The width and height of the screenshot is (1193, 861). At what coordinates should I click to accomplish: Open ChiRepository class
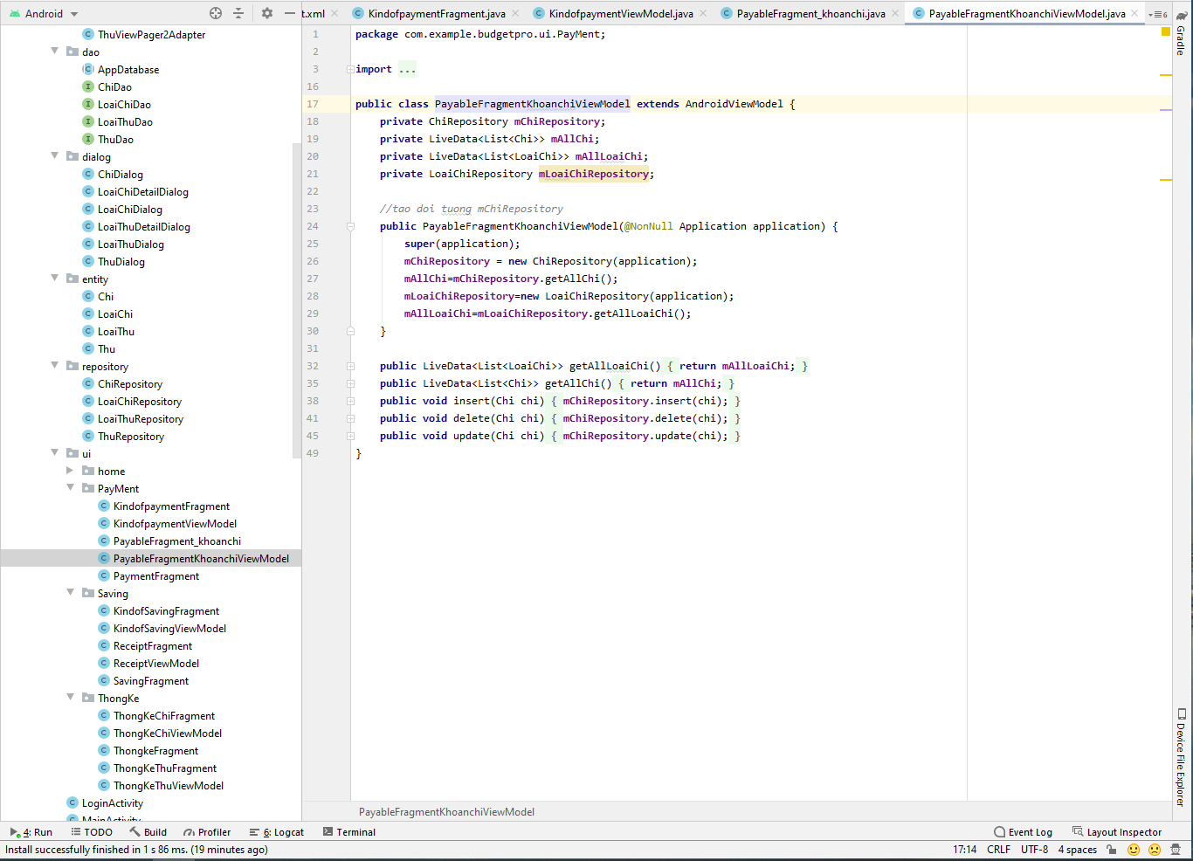pos(129,384)
